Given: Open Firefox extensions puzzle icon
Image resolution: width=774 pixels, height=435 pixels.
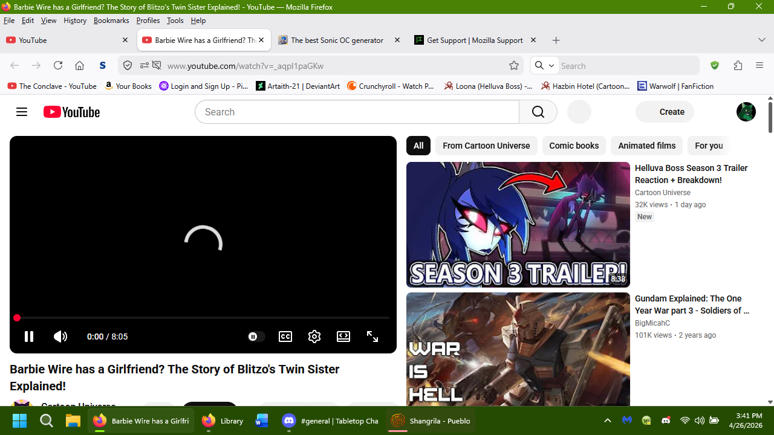Looking at the screenshot, I should [738, 66].
